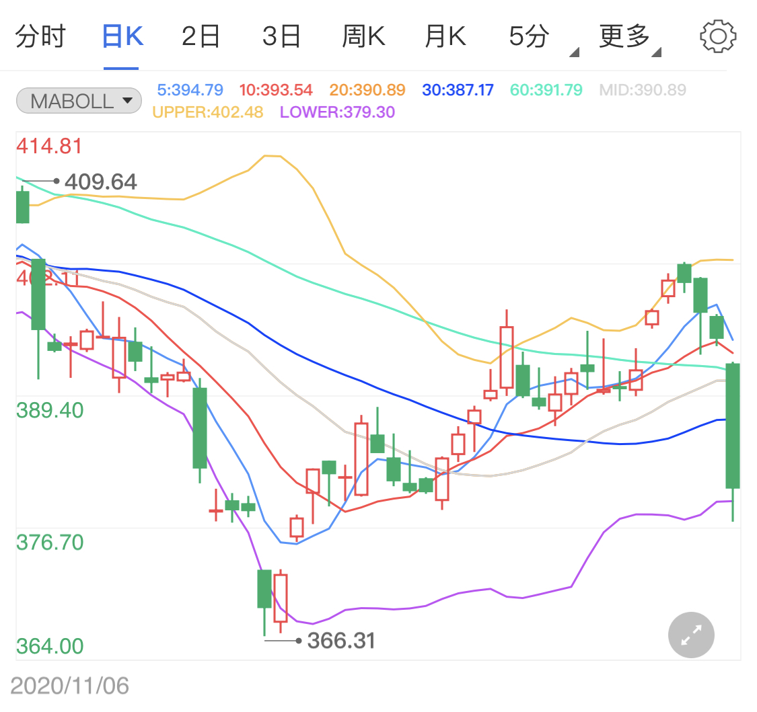This screenshot has width=757, height=712.
Task: Click the 409.64 high price marker
Action: tap(101, 182)
